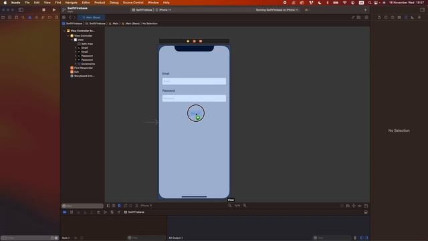
Task: Click the Main (Base) breadcrumb
Action: 131,23
